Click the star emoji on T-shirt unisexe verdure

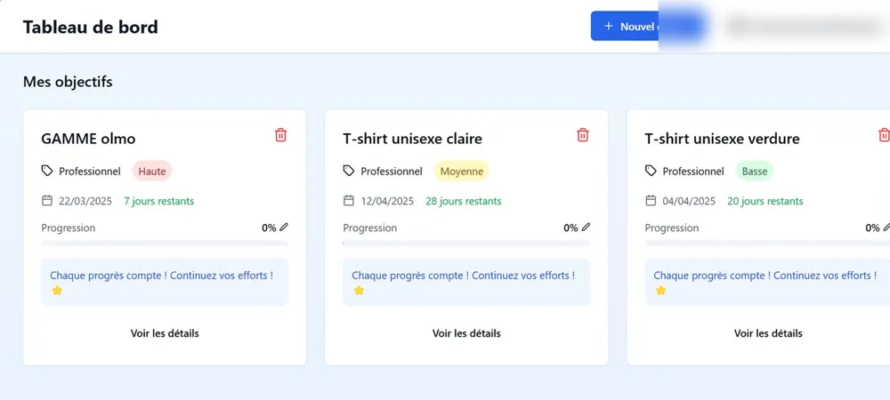click(x=660, y=290)
